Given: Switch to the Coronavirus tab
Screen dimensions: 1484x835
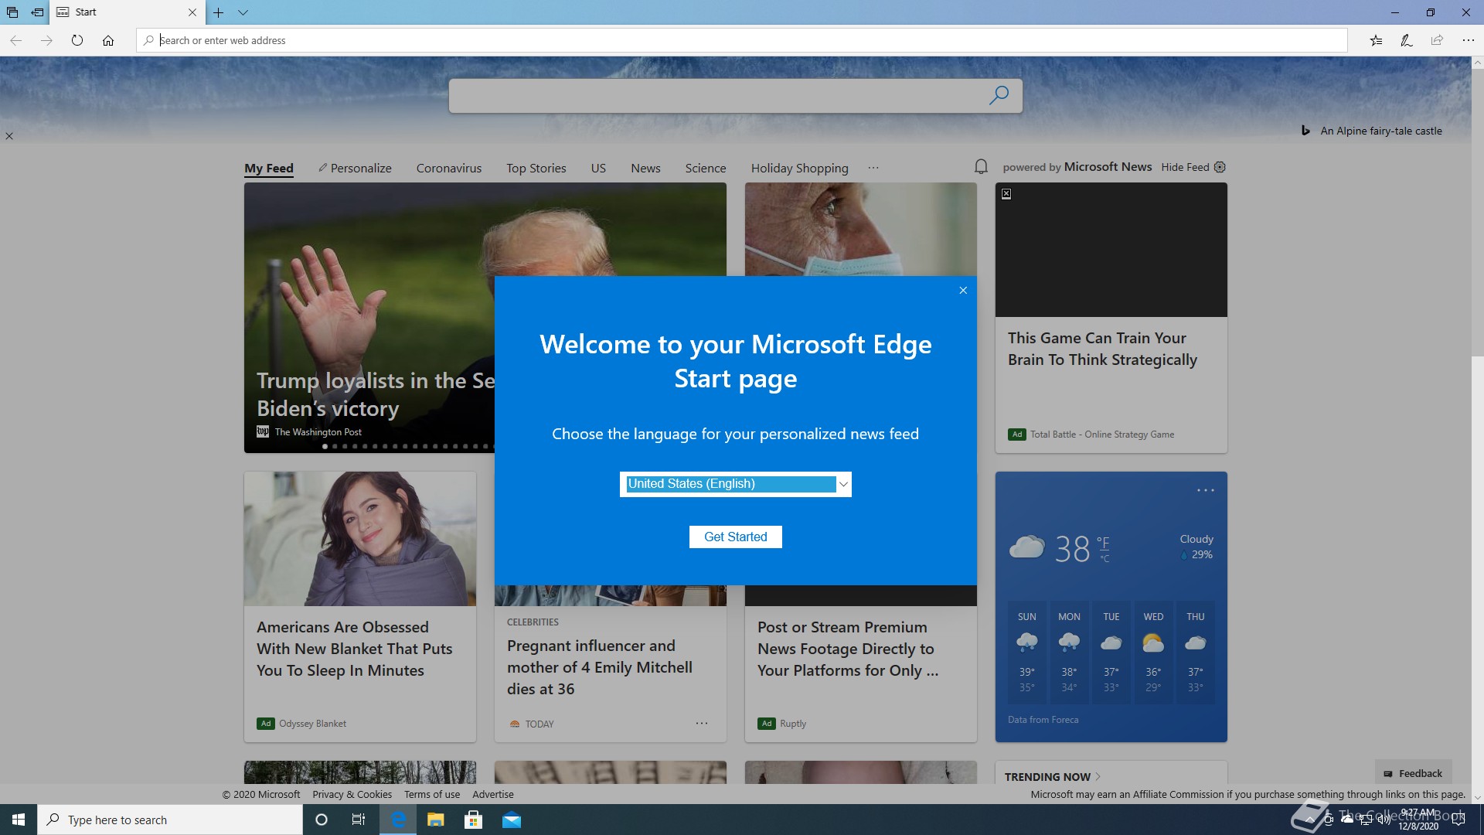Looking at the screenshot, I should [x=449, y=168].
